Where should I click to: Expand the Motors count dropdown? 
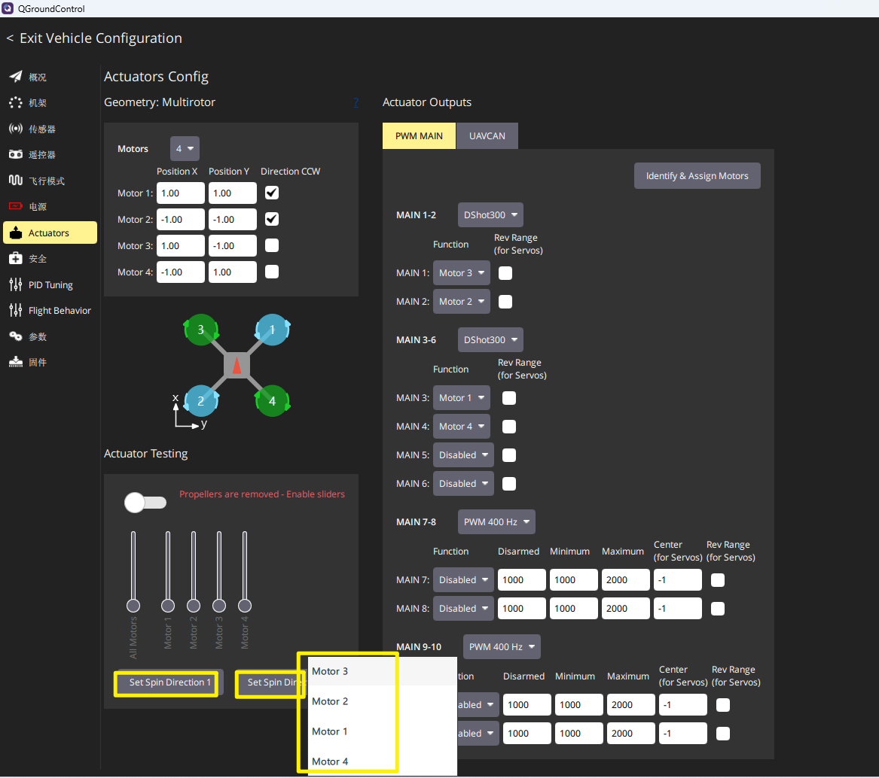185,148
